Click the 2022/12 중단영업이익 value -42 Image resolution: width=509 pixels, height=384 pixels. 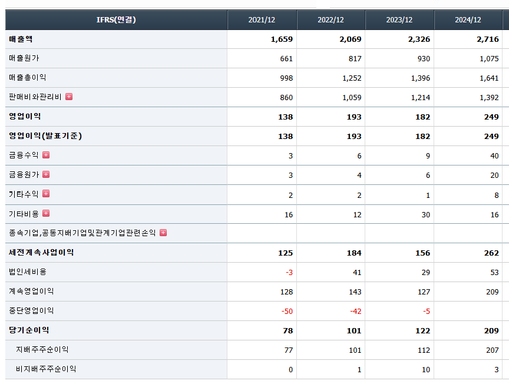click(x=356, y=312)
